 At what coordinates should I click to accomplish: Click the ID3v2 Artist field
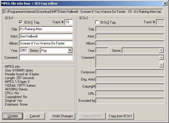tap(130, 36)
